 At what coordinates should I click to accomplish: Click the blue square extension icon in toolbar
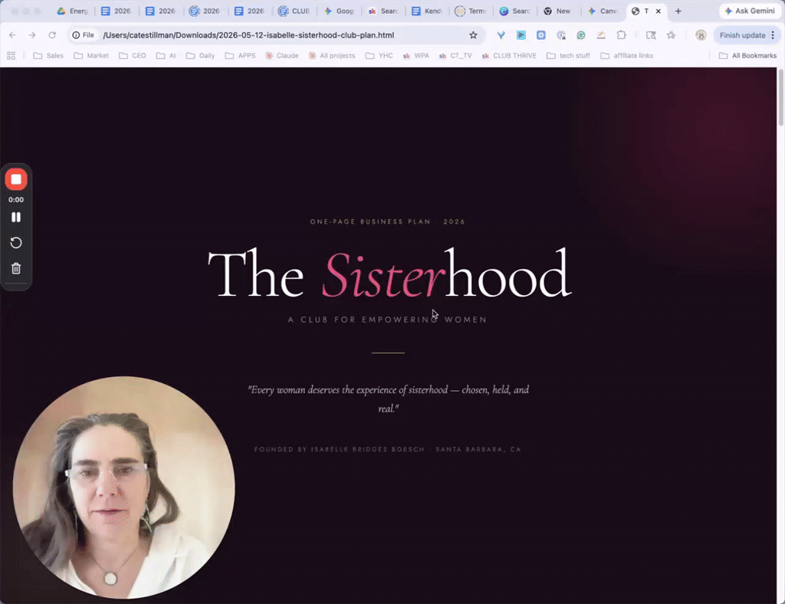541,35
